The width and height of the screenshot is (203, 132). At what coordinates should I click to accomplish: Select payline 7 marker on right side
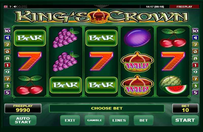click(195, 79)
